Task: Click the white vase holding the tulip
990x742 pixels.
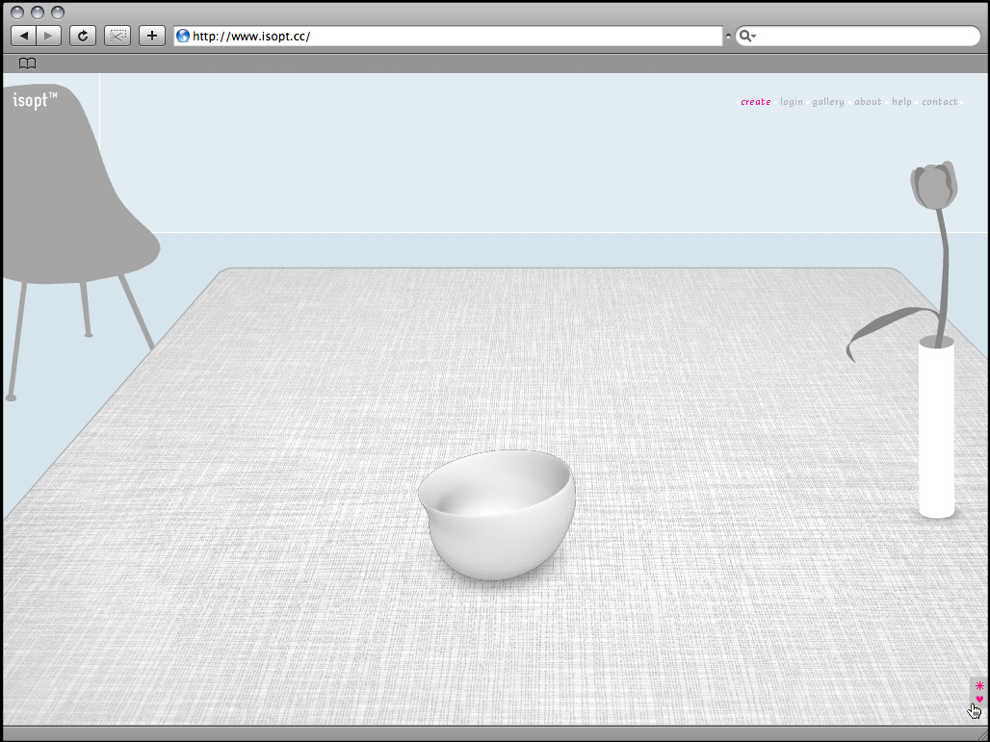Action: [x=936, y=429]
